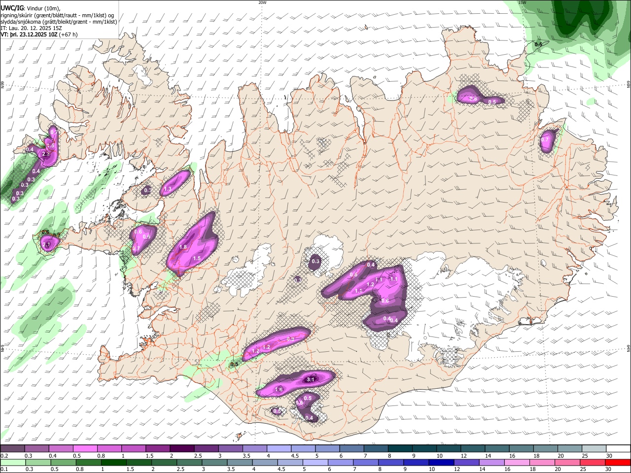The height and width of the screenshot is (473, 631).
Task: Click the 20W longitude label
Action: pos(262,2)
